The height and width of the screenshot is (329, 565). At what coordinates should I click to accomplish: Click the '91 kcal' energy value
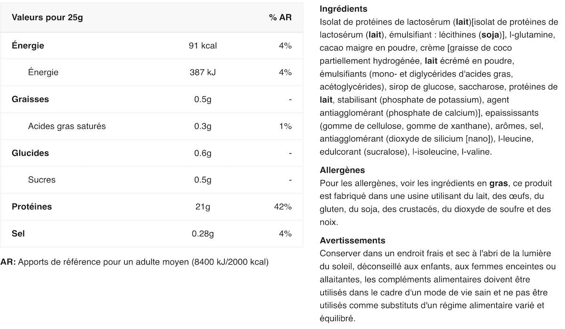point(202,46)
